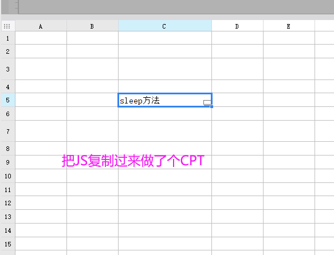Select column C header

tap(165, 26)
